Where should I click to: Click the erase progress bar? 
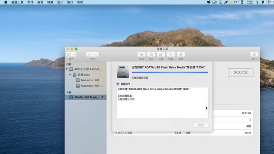tap(170, 72)
